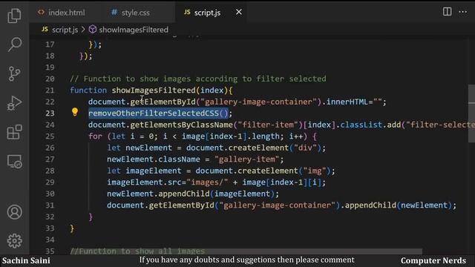This screenshot has height=267, width=475.
Task: Click line number 21 in the gutter
Action: (50, 90)
